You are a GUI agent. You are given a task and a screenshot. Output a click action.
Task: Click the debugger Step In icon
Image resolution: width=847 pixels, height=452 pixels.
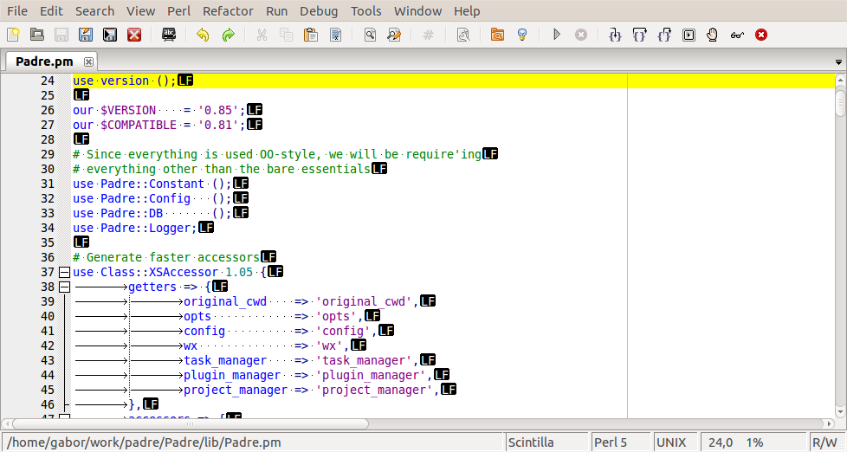pos(615,36)
